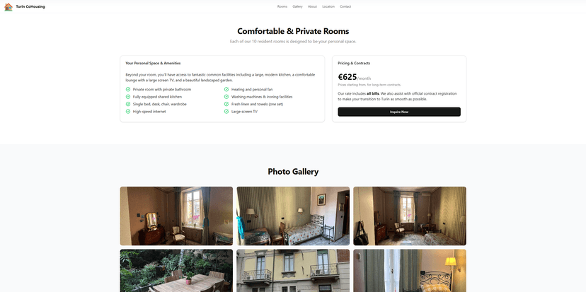Open the Rooms navigation link

[x=282, y=6]
